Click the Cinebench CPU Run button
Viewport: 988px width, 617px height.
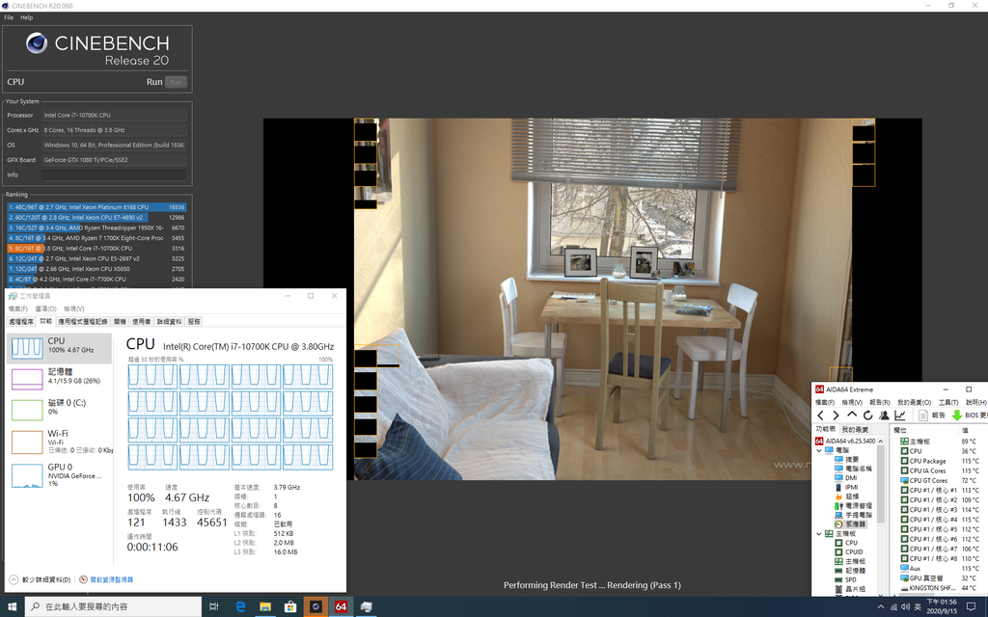176,82
